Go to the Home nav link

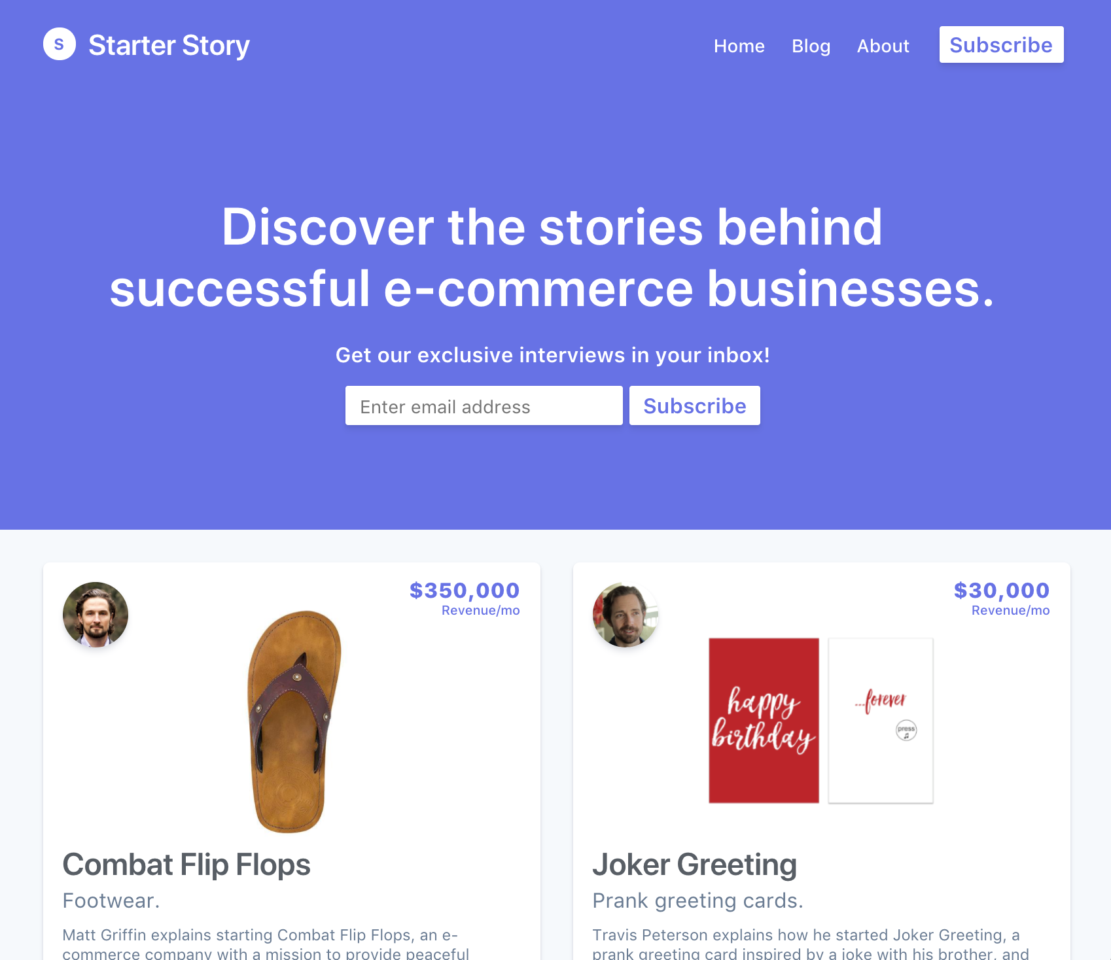click(739, 46)
